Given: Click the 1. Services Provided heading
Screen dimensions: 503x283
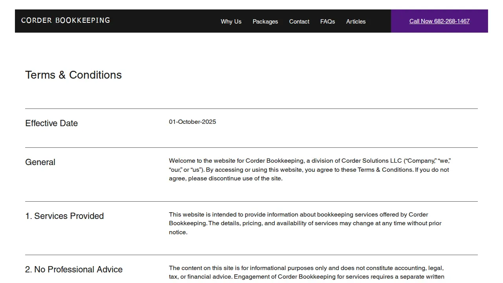Looking at the screenshot, I should pos(64,216).
